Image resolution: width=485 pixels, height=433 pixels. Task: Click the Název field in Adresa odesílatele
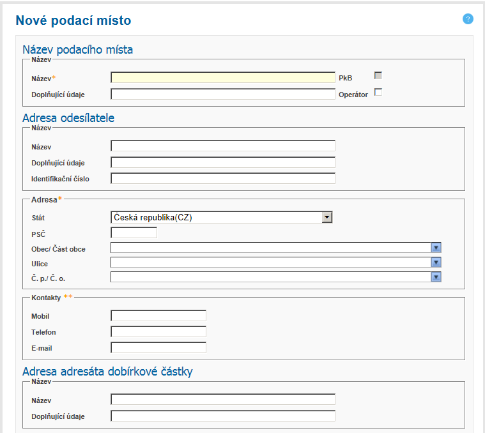[222, 146]
